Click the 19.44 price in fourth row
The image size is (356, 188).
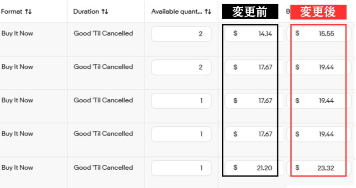point(319,134)
